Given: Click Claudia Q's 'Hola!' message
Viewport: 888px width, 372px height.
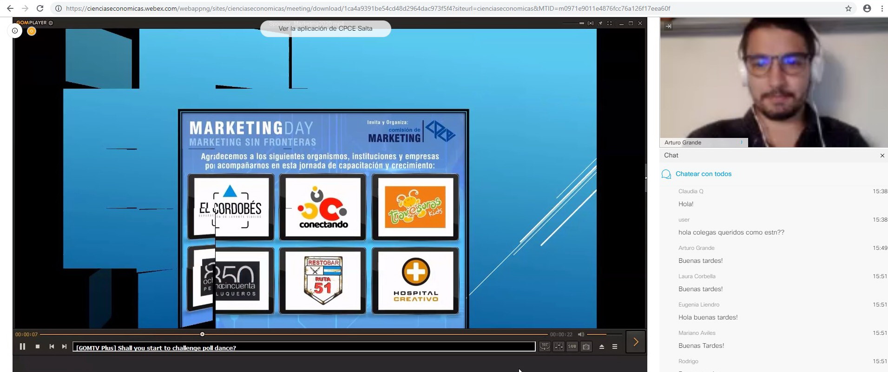Looking at the screenshot, I should 686,204.
